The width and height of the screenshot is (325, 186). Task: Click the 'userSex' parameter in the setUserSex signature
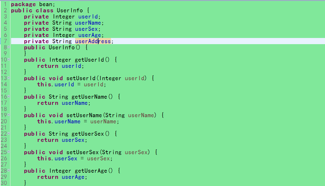click(136, 152)
